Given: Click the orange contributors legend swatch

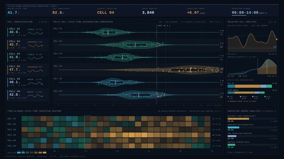Looking at the screenshot, I should 241,97.
